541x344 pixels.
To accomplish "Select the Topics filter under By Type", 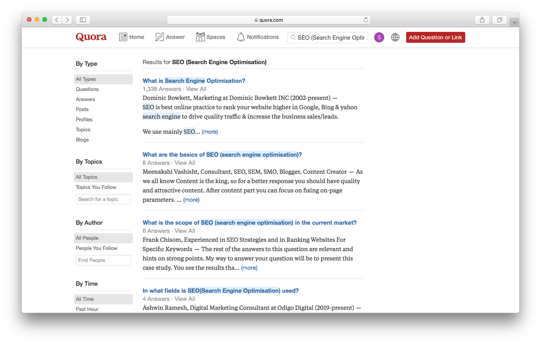I will pos(83,129).
